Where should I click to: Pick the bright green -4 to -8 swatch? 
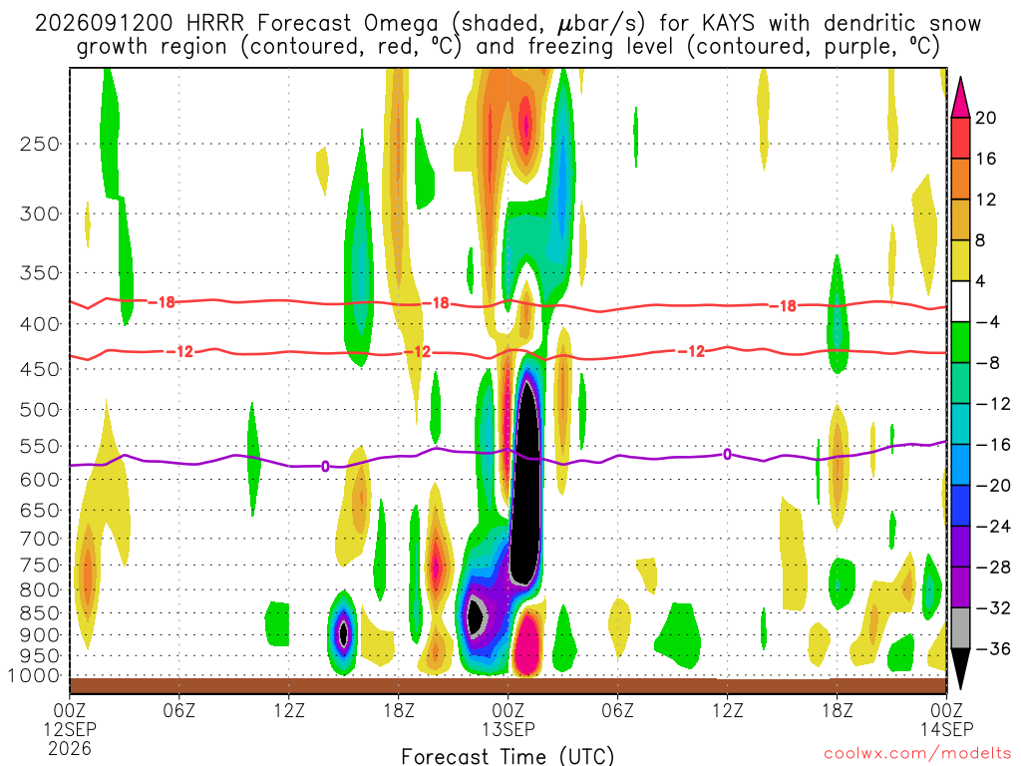960,342
